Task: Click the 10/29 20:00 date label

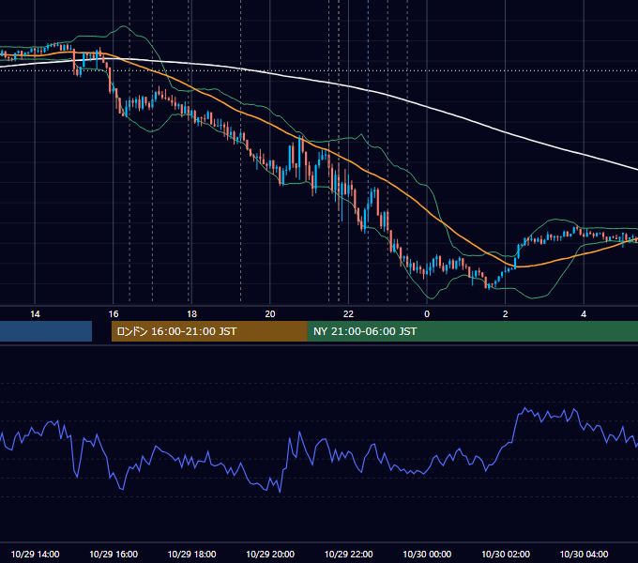Action: [x=270, y=554]
